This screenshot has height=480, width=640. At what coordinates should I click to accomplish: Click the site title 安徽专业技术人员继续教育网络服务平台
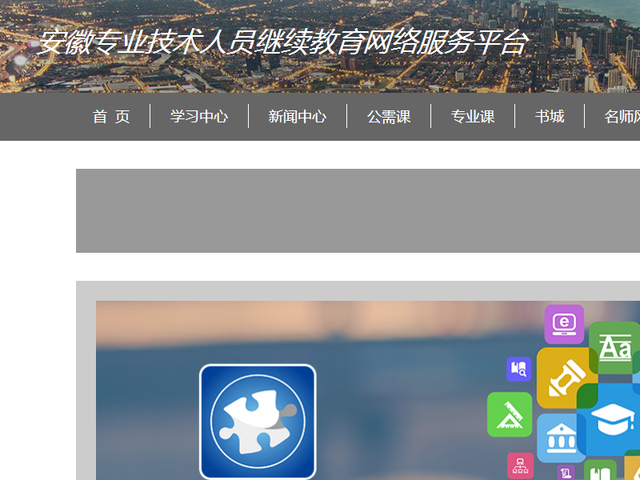282,42
